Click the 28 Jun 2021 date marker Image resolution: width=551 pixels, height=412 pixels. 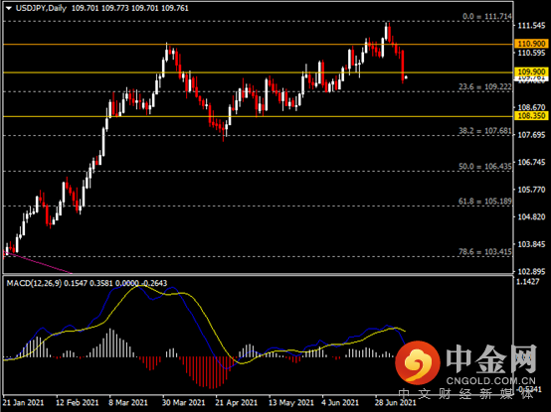[x=395, y=402]
